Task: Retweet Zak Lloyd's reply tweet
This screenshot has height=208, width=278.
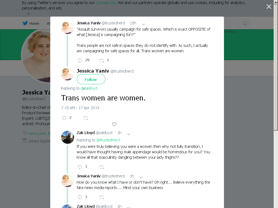Action: point(102,167)
